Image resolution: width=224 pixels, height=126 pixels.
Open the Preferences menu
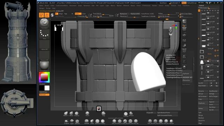(146, 6)
